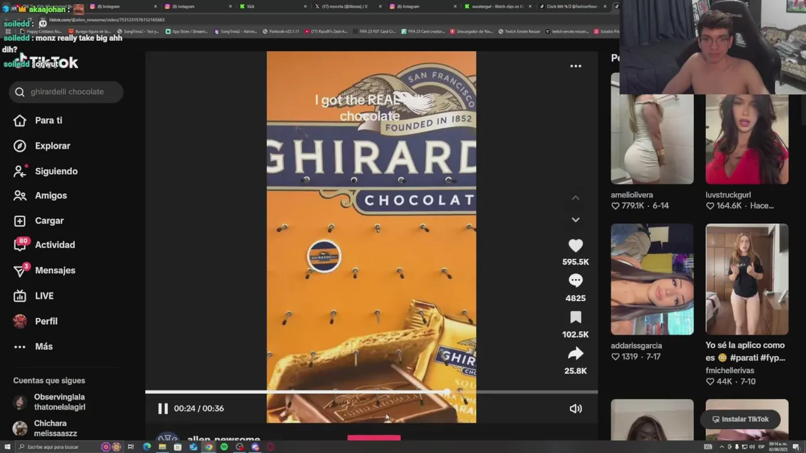This screenshot has width=806, height=453.
Task: Click the 00:24 / 00:36 time display
Action: (199, 408)
